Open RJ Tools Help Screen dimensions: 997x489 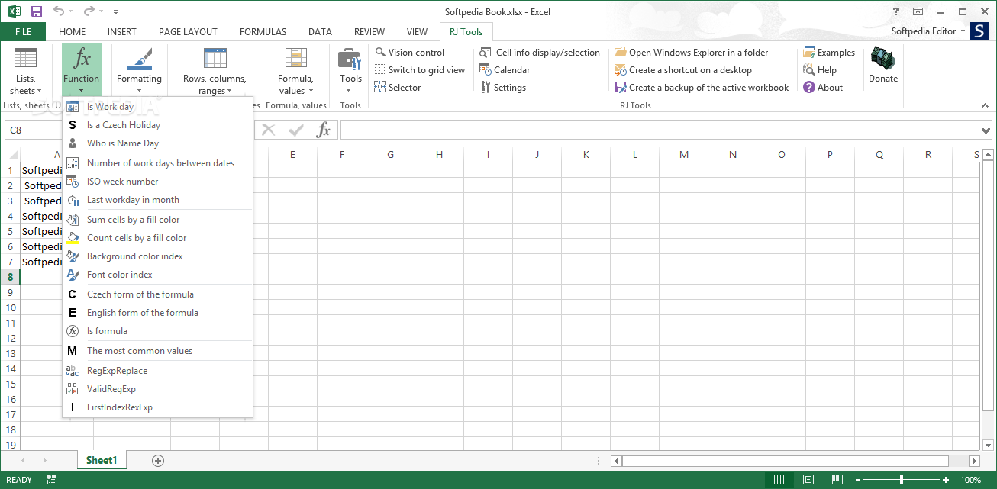click(x=820, y=70)
